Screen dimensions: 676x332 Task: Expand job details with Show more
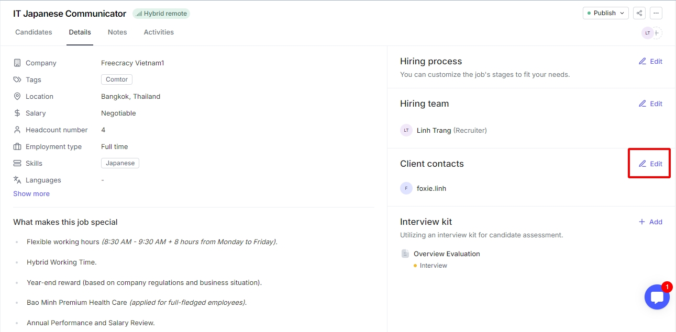point(31,193)
